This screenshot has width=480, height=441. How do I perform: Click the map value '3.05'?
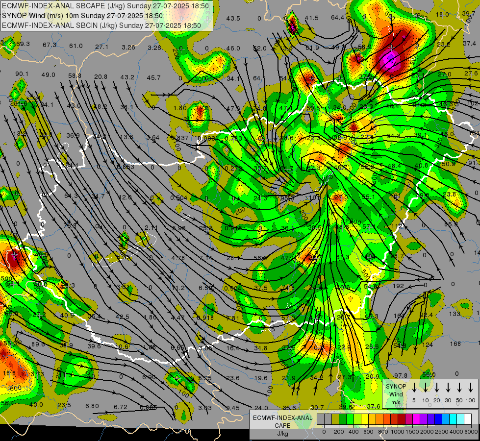pyautogui.click(x=205, y=348)
